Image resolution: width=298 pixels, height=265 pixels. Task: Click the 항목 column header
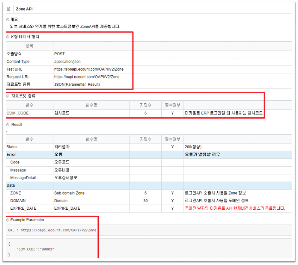point(29,46)
